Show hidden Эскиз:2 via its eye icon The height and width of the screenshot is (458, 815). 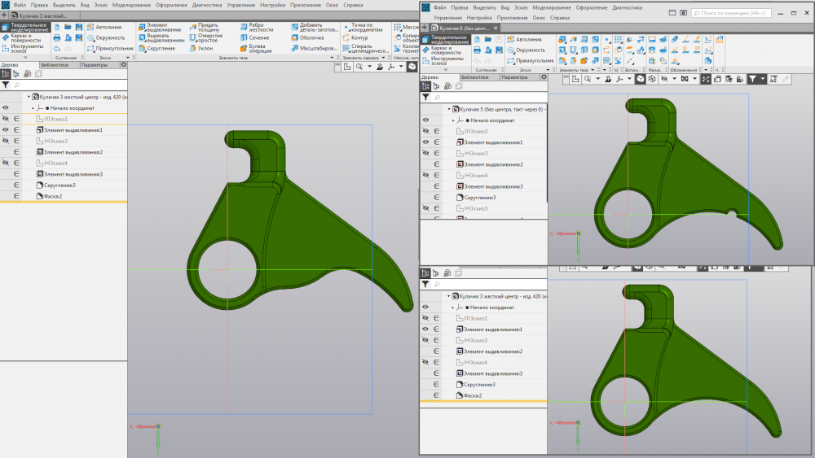click(6, 119)
